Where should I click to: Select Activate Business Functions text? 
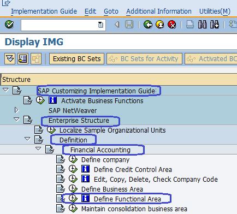click(x=102, y=101)
